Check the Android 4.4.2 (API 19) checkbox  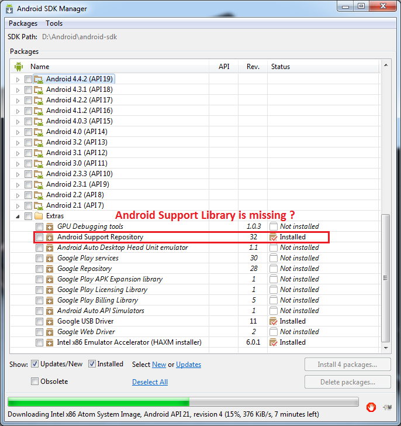28,80
